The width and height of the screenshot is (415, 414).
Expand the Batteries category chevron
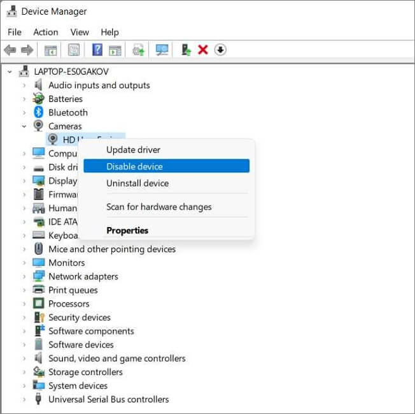pos(24,99)
